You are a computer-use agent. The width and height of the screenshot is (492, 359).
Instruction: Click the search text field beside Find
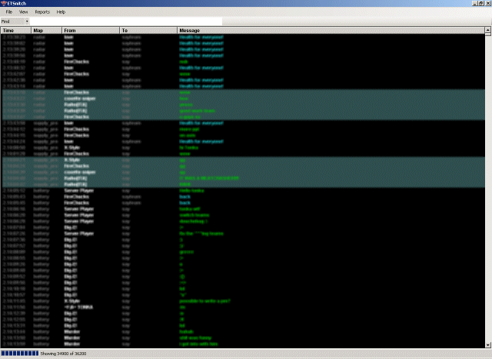coord(126,21)
